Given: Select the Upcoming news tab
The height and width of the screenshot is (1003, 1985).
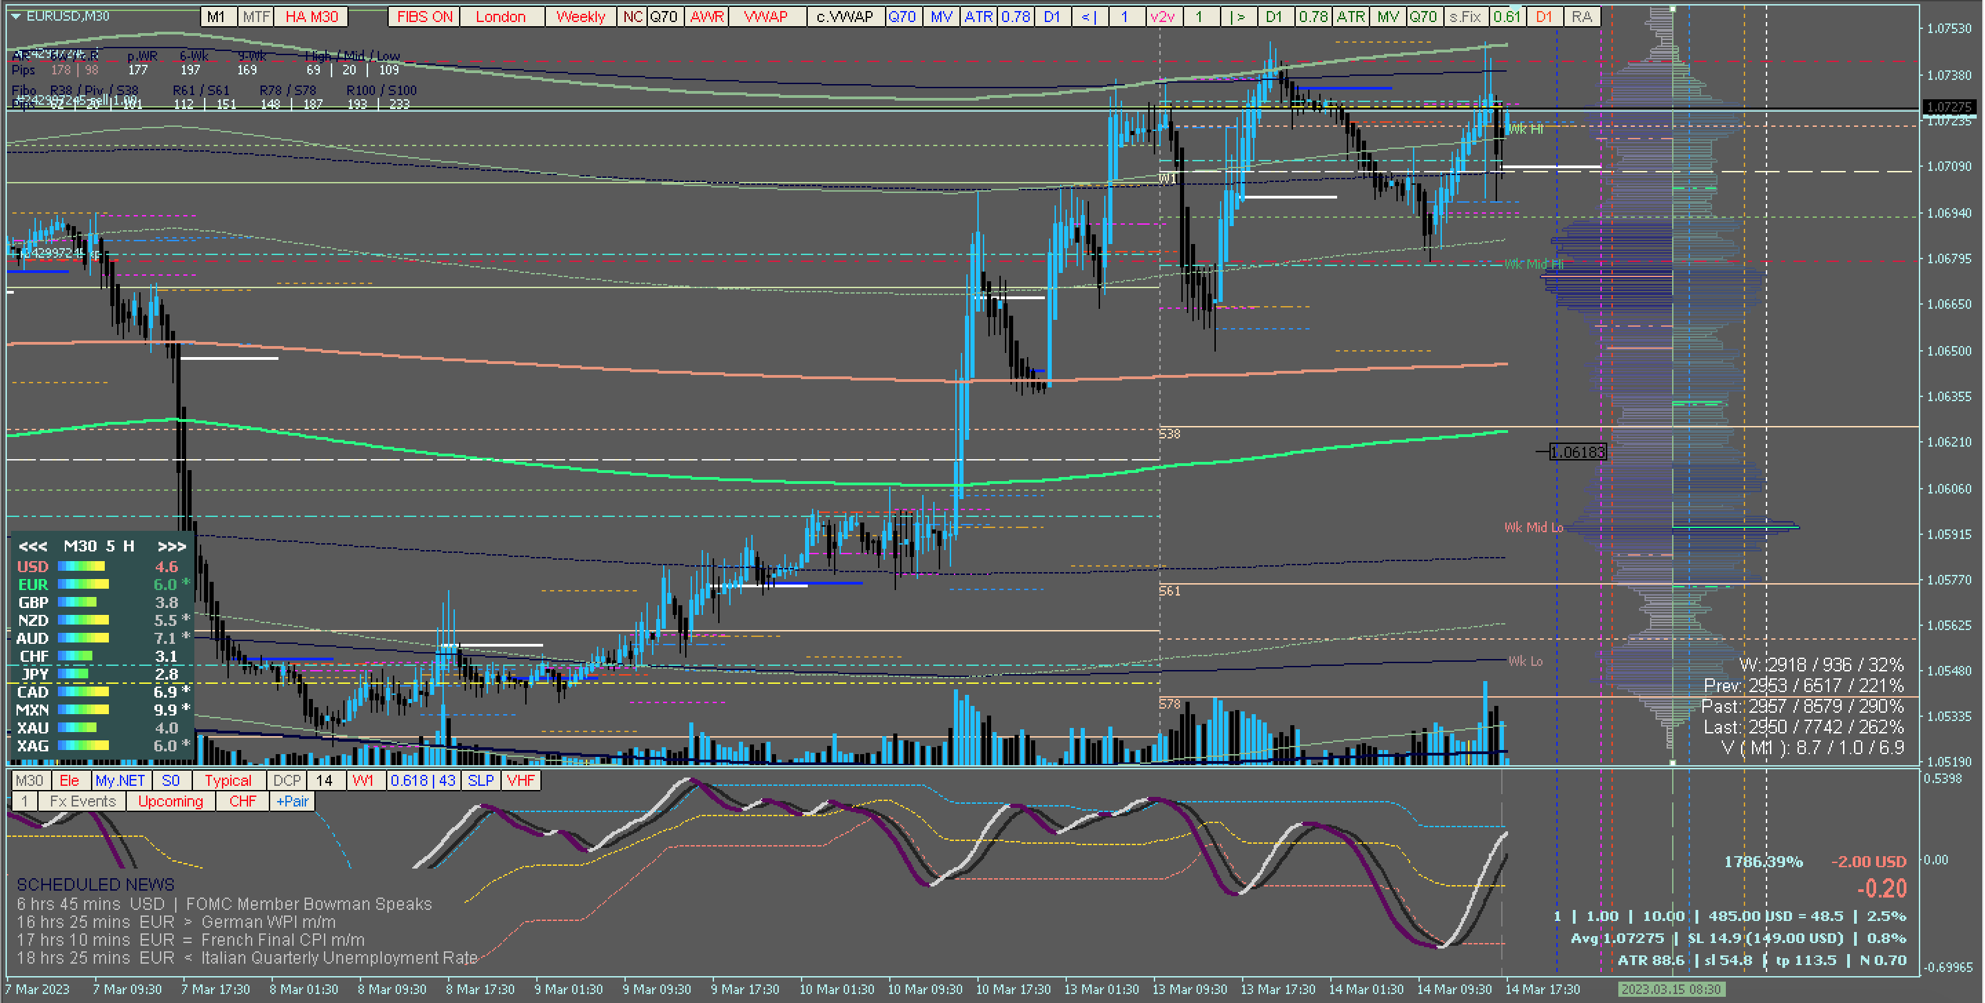Looking at the screenshot, I should coord(170,801).
